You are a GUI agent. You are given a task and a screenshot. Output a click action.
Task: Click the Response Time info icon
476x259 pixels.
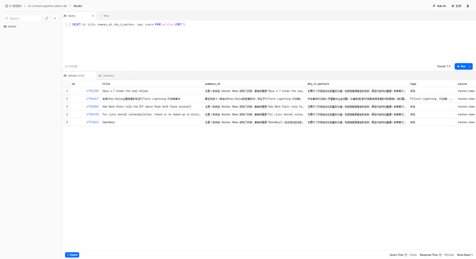click(x=440, y=255)
